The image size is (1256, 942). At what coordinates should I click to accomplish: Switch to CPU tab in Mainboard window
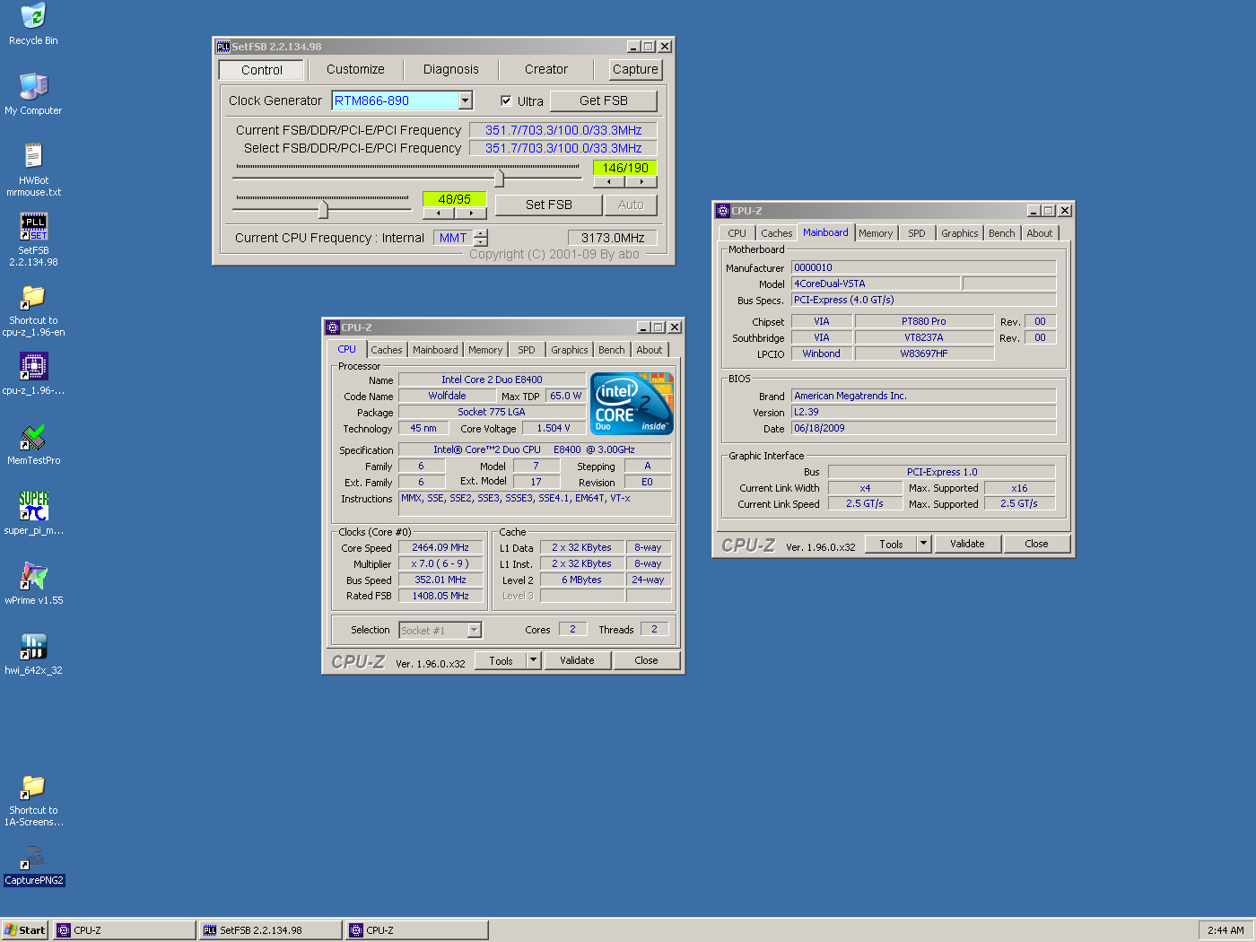(x=737, y=233)
